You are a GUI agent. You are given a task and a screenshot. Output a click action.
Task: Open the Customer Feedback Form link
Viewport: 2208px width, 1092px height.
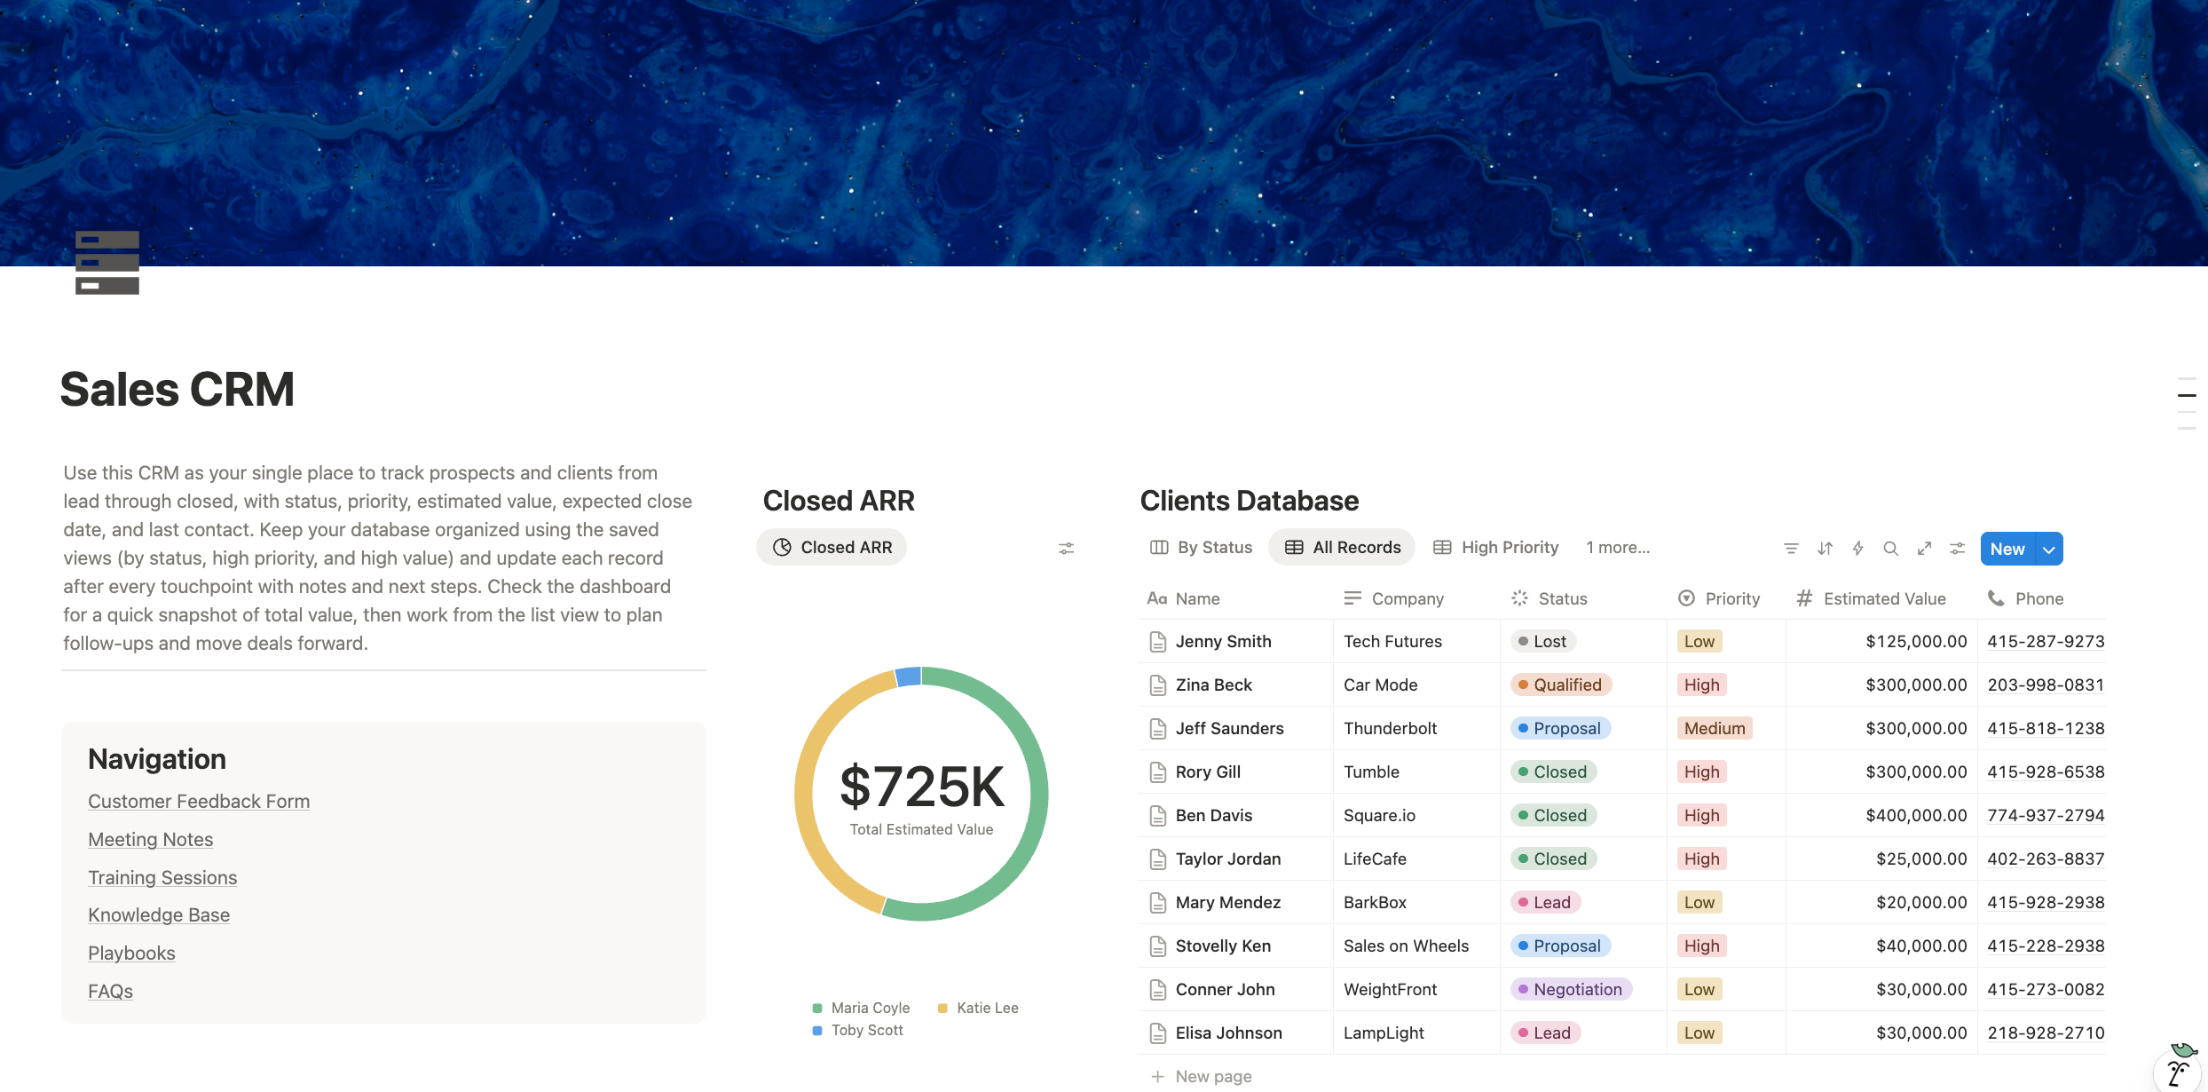coord(198,800)
